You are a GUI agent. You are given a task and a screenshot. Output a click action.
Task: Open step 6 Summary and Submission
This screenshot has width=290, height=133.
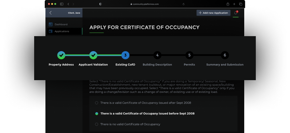click(x=225, y=55)
